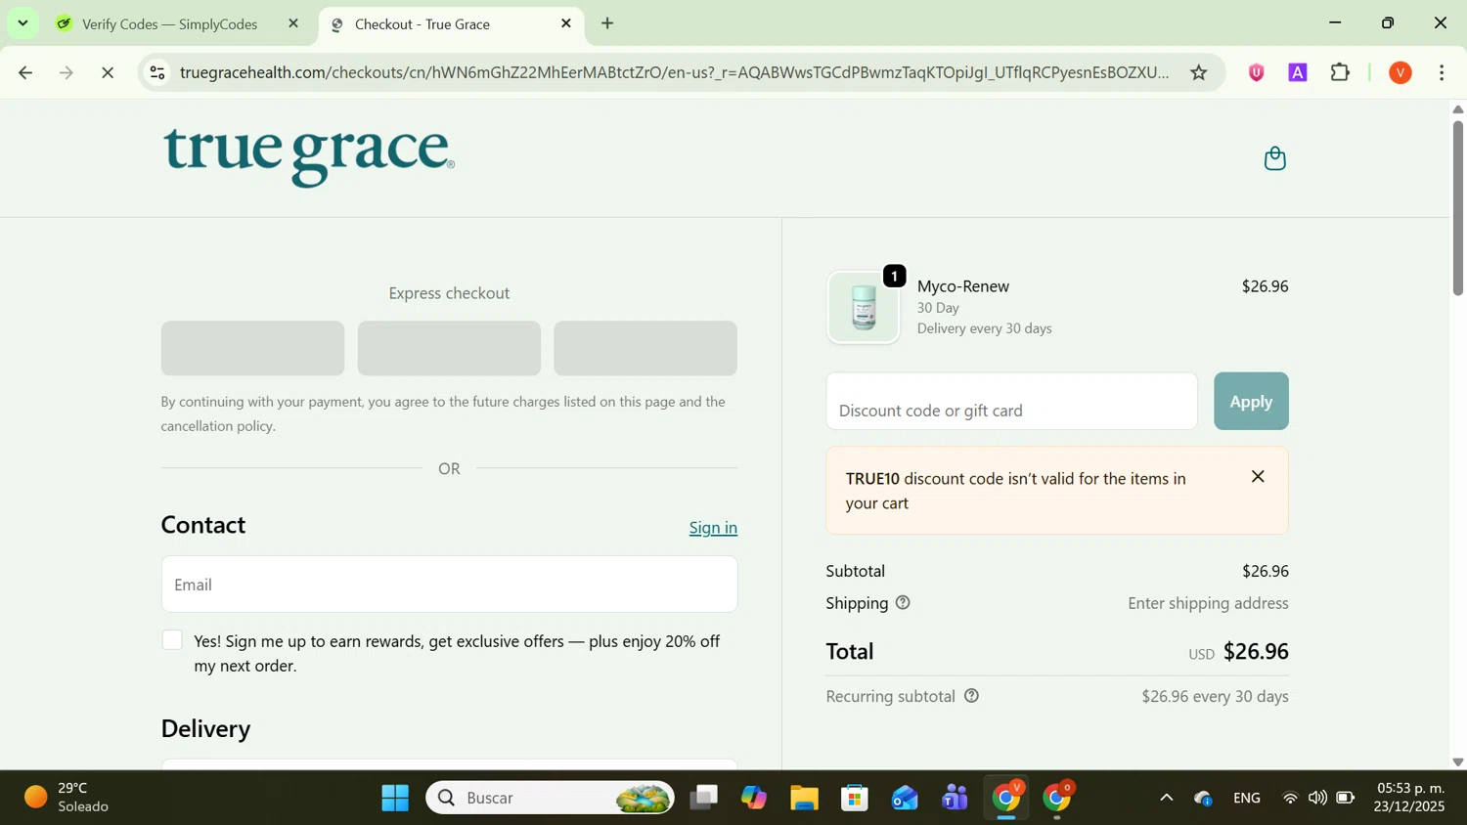The width and height of the screenshot is (1467, 825).
Task: Open the tab search dropdown arrow
Action: 22,22
